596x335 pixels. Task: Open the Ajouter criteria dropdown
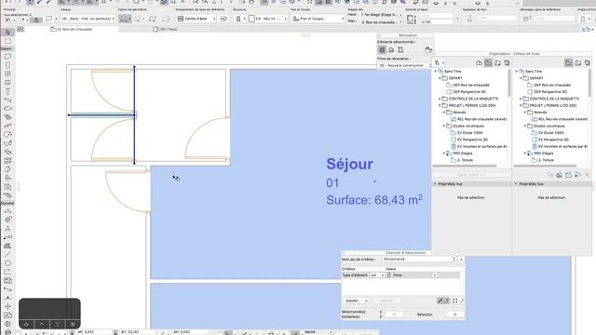pyautogui.click(x=356, y=301)
